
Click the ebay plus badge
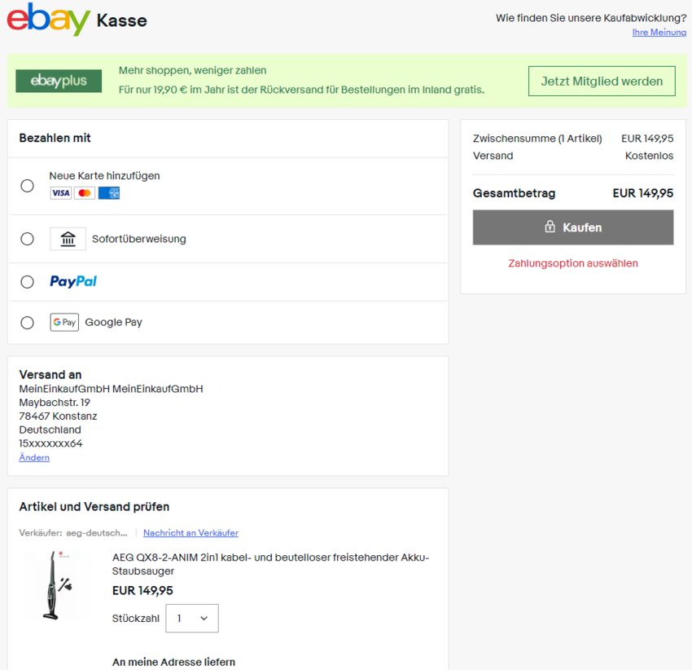tap(58, 81)
